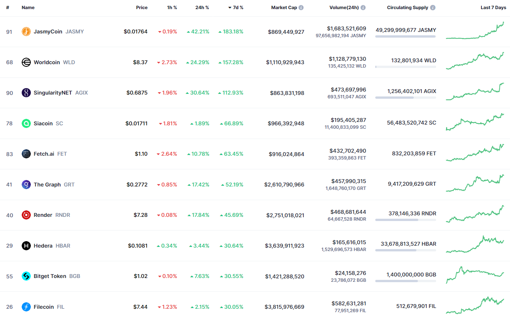The height and width of the screenshot is (319, 510).
Task: Click SingularityNET circulating supply progress bar
Action: click(x=405, y=98)
